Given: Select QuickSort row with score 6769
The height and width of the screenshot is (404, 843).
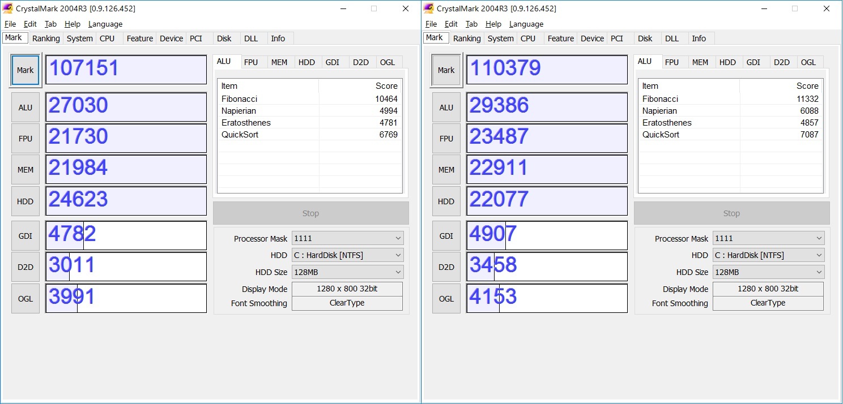Looking at the screenshot, I should pos(309,135).
